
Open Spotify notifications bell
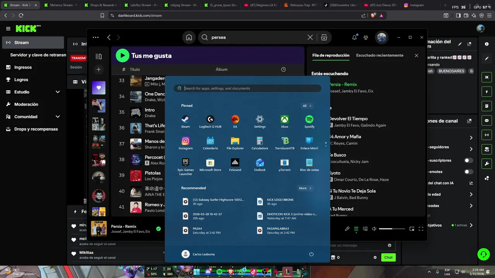coord(354,37)
